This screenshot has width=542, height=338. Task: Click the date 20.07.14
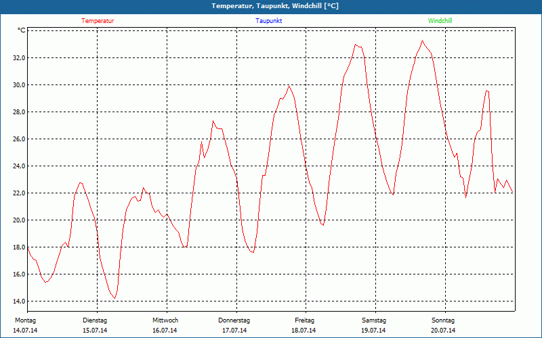coord(443,331)
